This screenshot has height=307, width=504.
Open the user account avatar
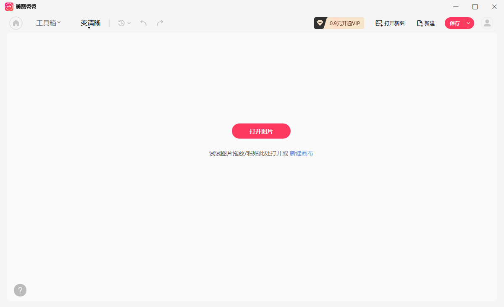[487, 23]
